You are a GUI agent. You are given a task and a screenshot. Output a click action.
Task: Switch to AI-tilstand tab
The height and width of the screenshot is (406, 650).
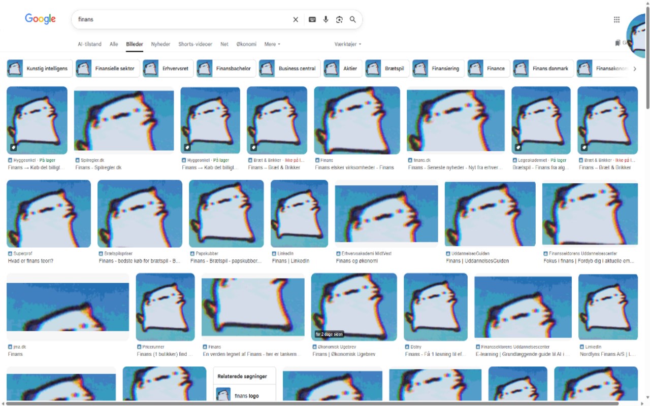click(89, 44)
